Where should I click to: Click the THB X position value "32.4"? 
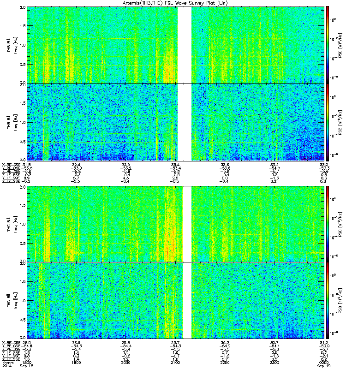[76, 165]
